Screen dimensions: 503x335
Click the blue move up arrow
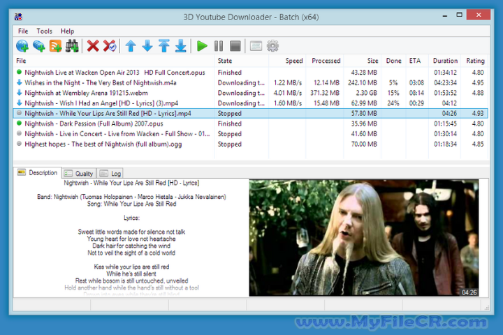(x=131, y=46)
